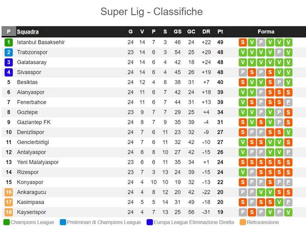Sort table by Squadra column header

[x=28, y=32]
